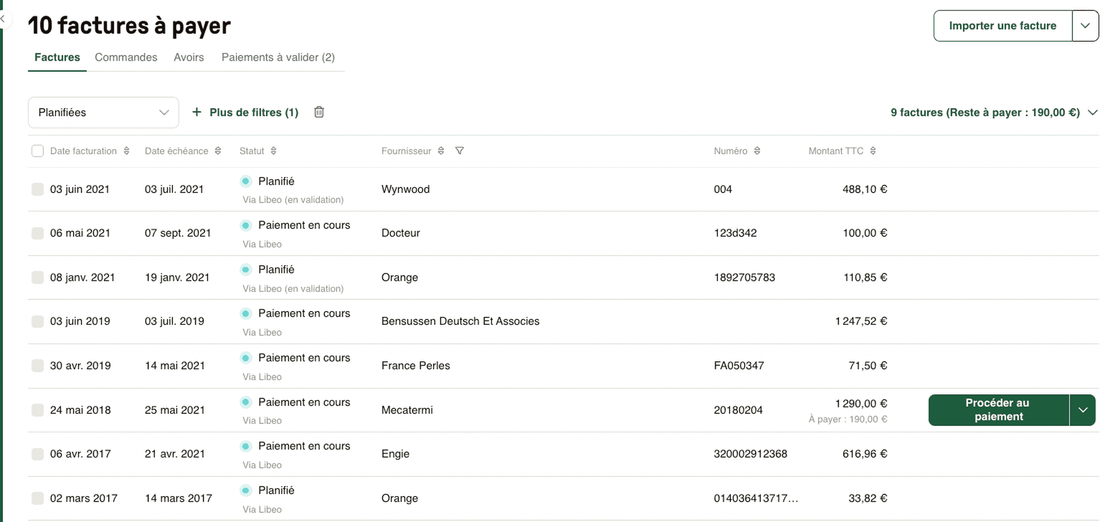Screen dimensions: 1110x522
Task: Sort by the Numéro column
Action: (x=759, y=151)
